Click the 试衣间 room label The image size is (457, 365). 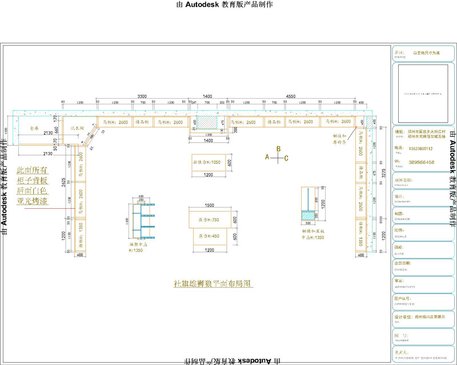point(77,128)
